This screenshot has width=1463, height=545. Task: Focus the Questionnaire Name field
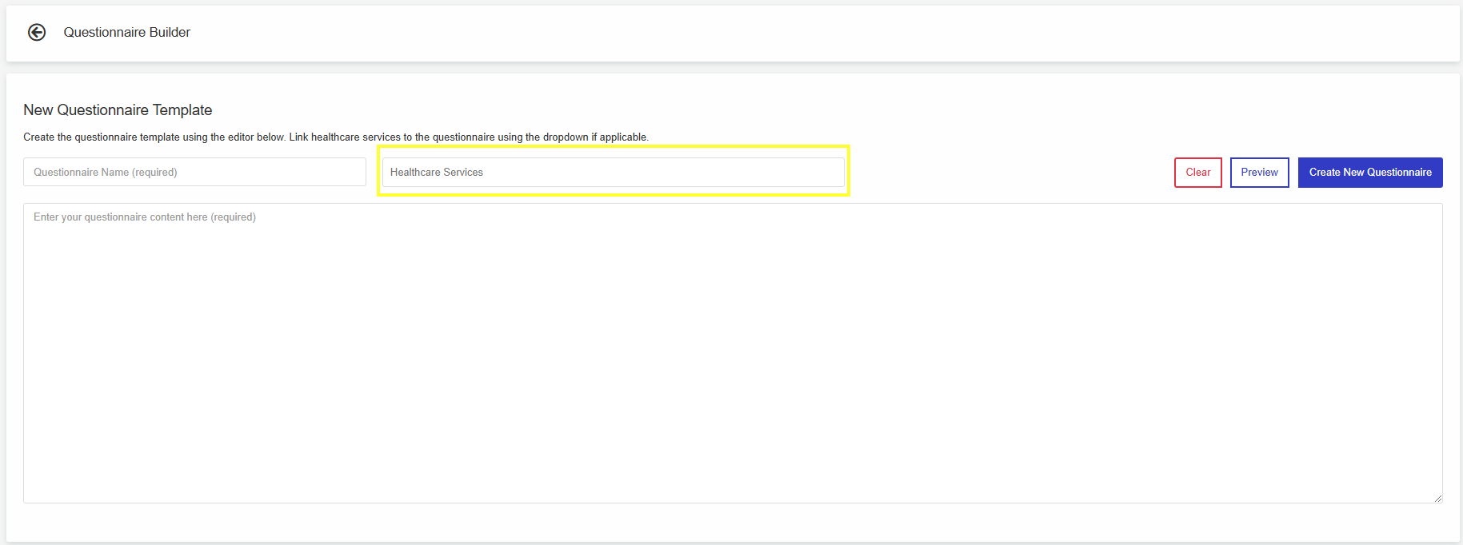(x=194, y=172)
